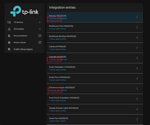Expand the 334 entities chevron
Image resolution: width=150 pixels, height=125 pixels.
40,29
